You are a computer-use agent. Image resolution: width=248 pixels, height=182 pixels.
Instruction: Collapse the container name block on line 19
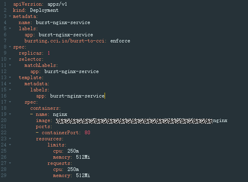(10, 114)
